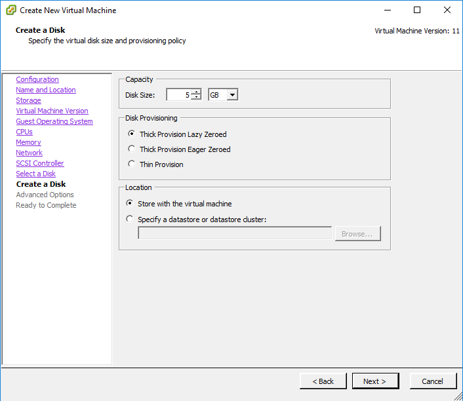This screenshot has height=401, width=463.
Task: Go to Name and Location step
Action: 46,90
